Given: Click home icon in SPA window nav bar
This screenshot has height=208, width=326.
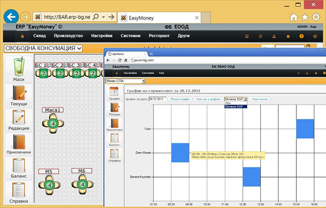Looking at the screenshot, I should coord(117,73).
